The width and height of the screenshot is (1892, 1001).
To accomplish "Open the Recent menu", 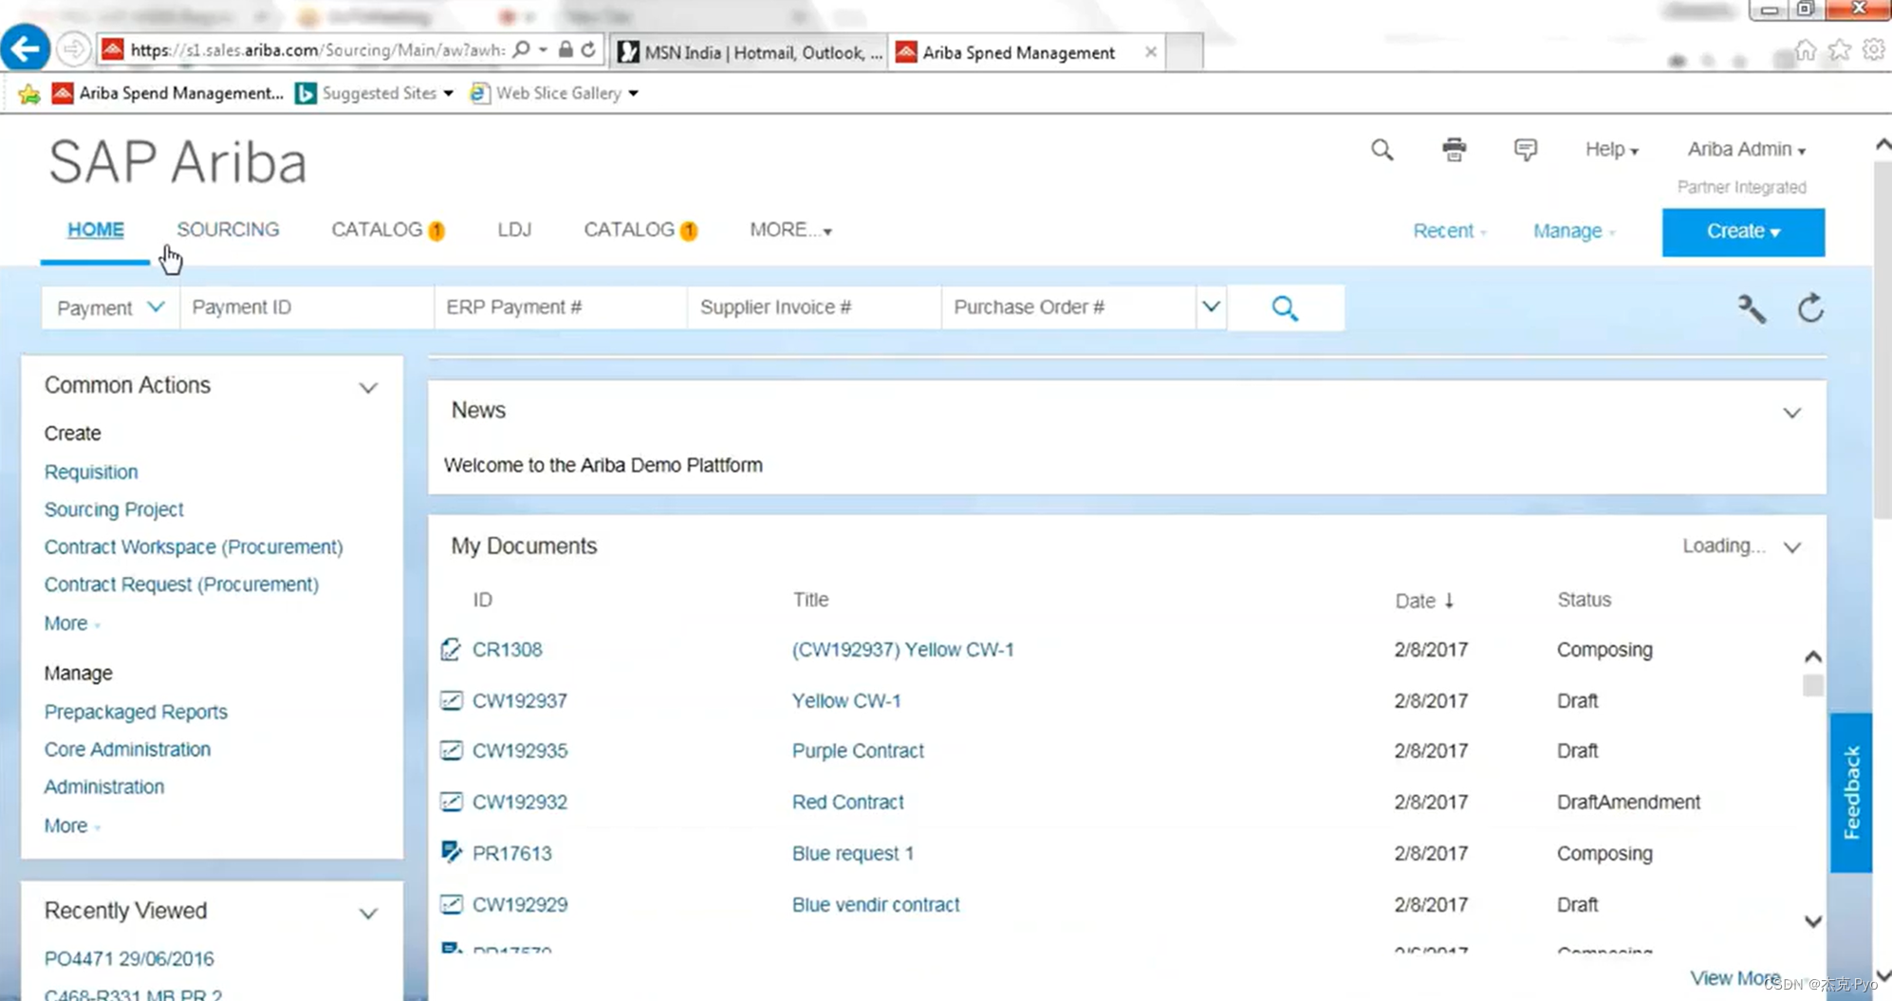I will [1449, 232].
